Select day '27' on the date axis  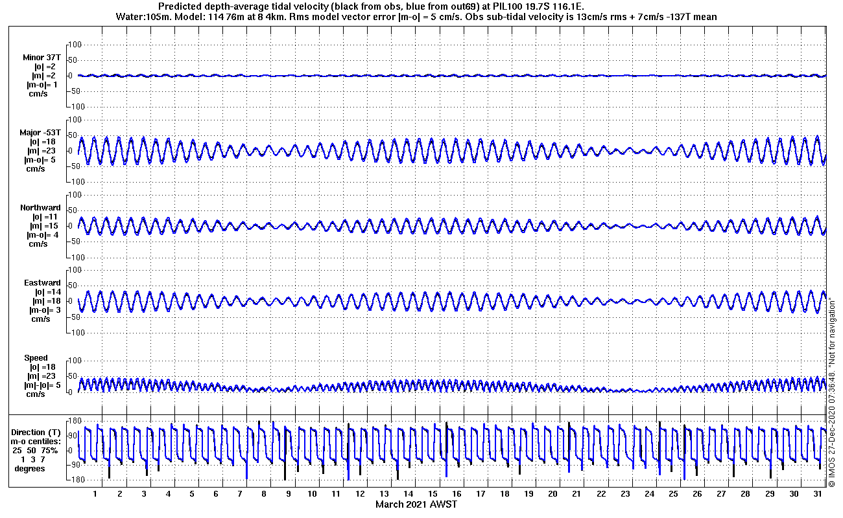(x=722, y=494)
